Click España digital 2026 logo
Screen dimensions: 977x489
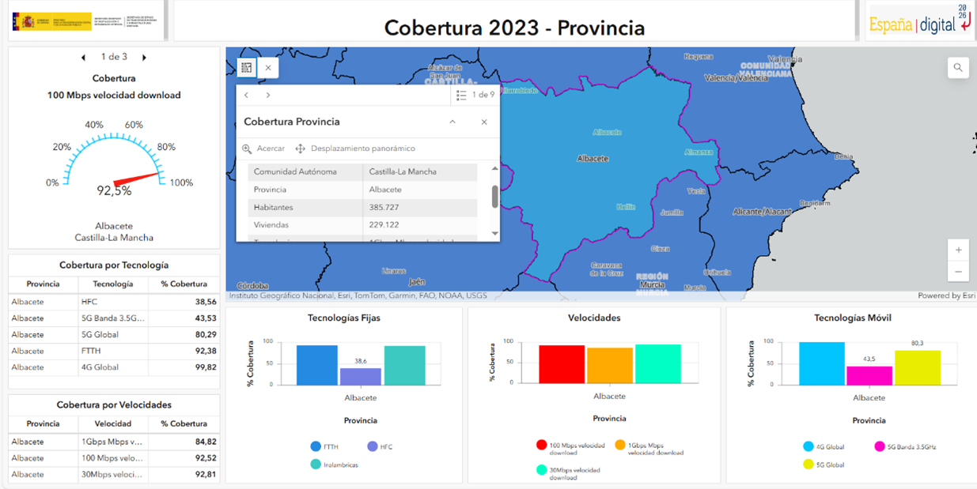[919, 21]
